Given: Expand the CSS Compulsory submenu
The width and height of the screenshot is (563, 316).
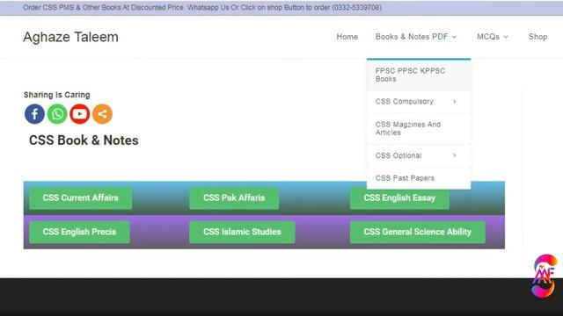Looking at the screenshot, I should pos(419,102).
